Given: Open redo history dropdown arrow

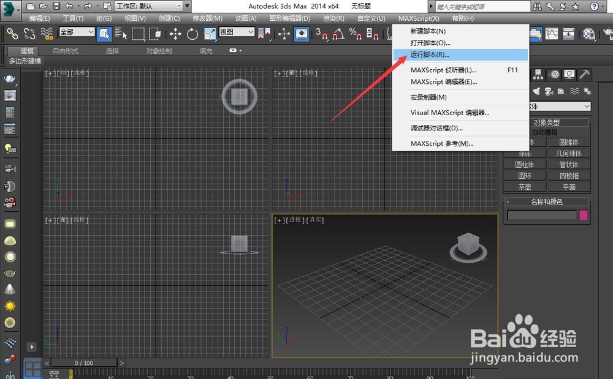Looking at the screenshot, I should [x=97, y=6].
